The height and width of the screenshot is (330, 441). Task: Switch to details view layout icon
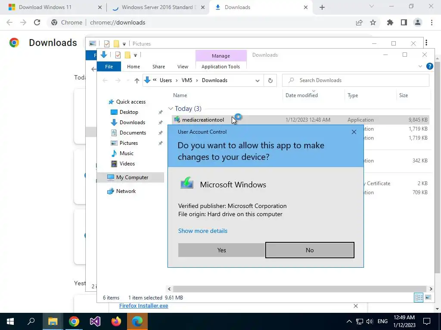(419, 297)
